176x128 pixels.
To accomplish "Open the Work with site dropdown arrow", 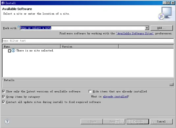I will coord(147,28).
